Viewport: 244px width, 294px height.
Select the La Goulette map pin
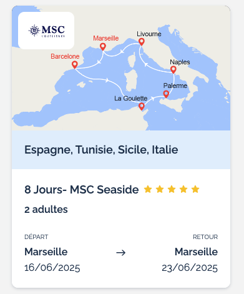pyautogui.click(x=142, y=106)
